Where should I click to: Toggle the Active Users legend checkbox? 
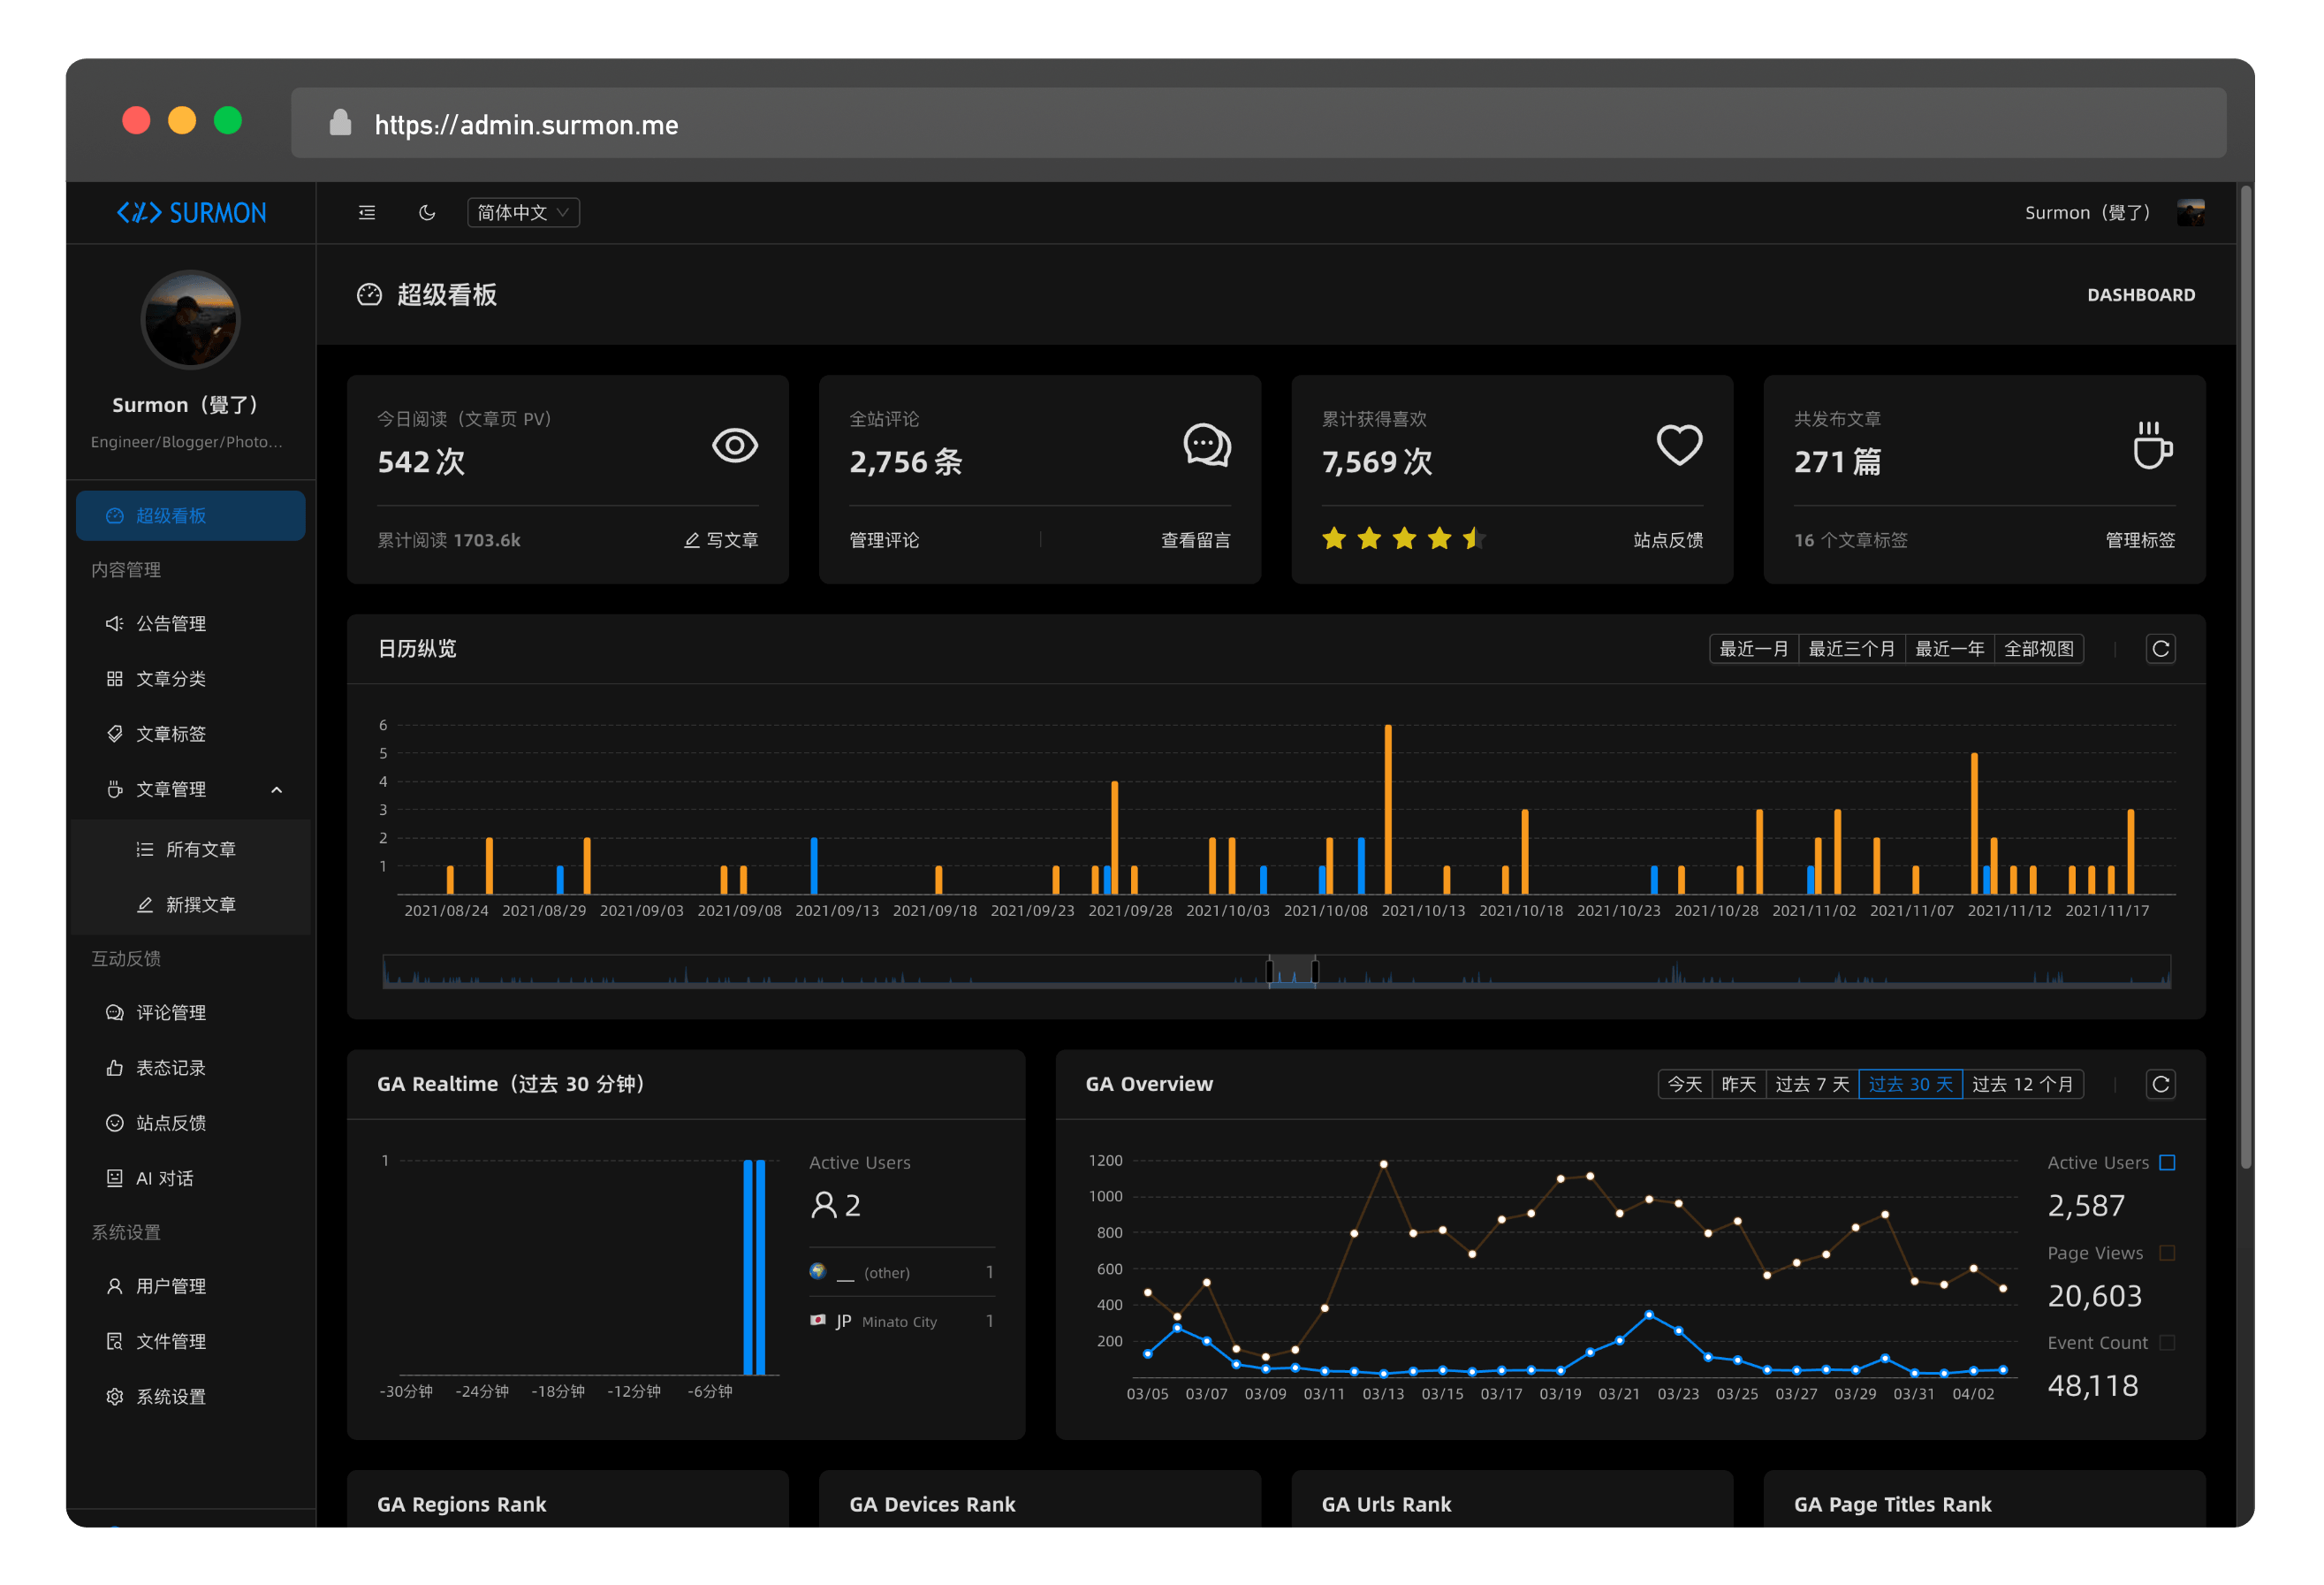(2167, 1162)
